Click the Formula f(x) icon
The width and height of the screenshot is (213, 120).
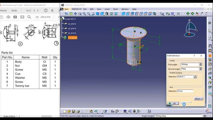[112, 111]
